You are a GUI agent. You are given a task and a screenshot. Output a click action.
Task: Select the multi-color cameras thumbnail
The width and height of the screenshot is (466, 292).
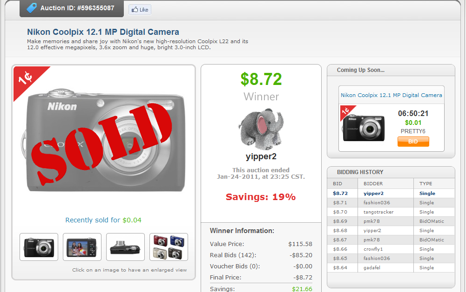click(169, 247)
